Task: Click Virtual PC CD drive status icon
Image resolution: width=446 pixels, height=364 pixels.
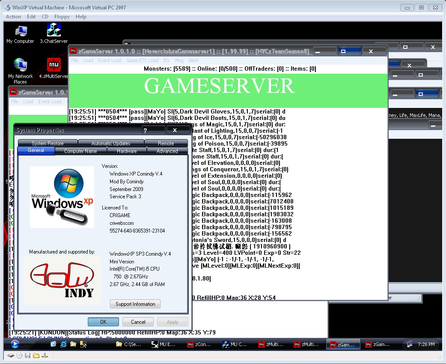Action: (x=19, y=355)
